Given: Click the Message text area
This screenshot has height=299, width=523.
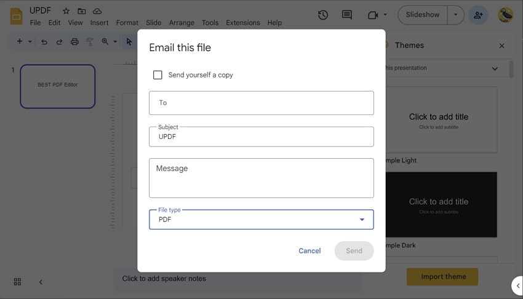Looking at the screenshot, I should [x=261, y=178].
